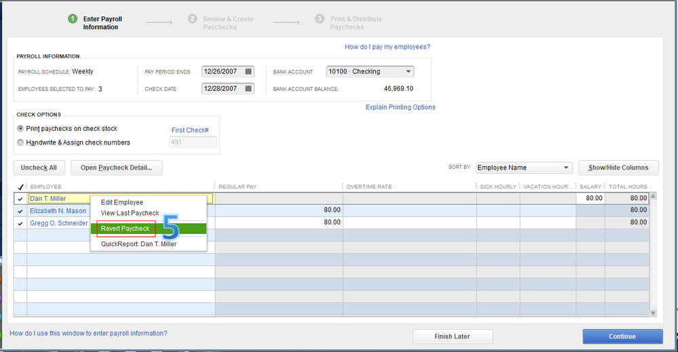Viewport: 678px width, 352px height.
Task: Click the Show/Hide Columns button
Action: (618, 168)
